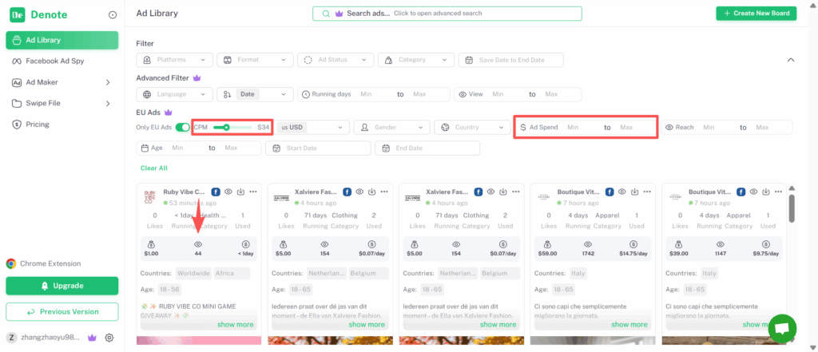Open the three-dot menu on Ruby Vibe card
Screen dimensions: 818x352
point(253,192)
